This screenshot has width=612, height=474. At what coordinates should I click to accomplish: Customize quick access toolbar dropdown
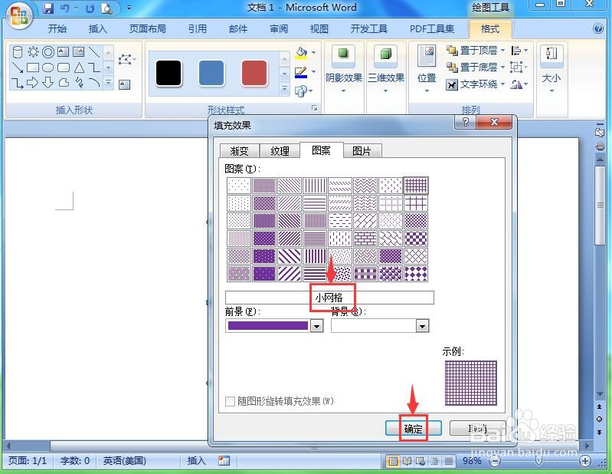[129, 8]
